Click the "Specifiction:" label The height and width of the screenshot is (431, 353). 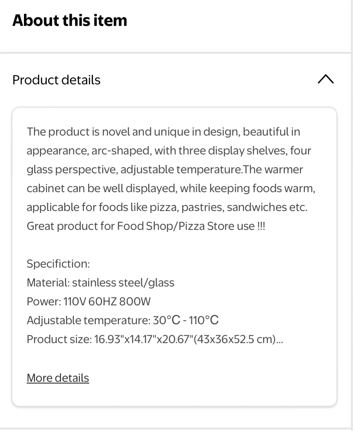click(x=58, y=264)
